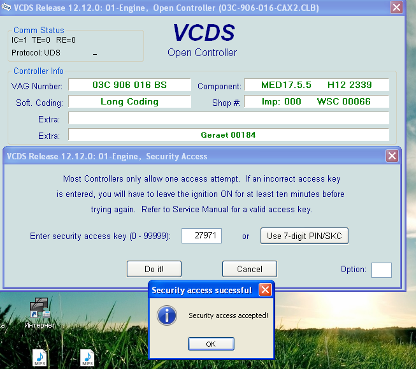The height and width of the screenshot is (369, 416).
Task: Click OK in Security access successful dialog
Action: pos(211,344)
